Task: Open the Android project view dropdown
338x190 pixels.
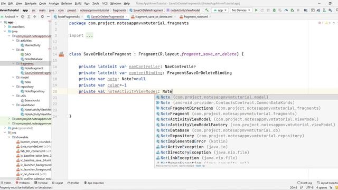Action: click(x=10, y=16)
